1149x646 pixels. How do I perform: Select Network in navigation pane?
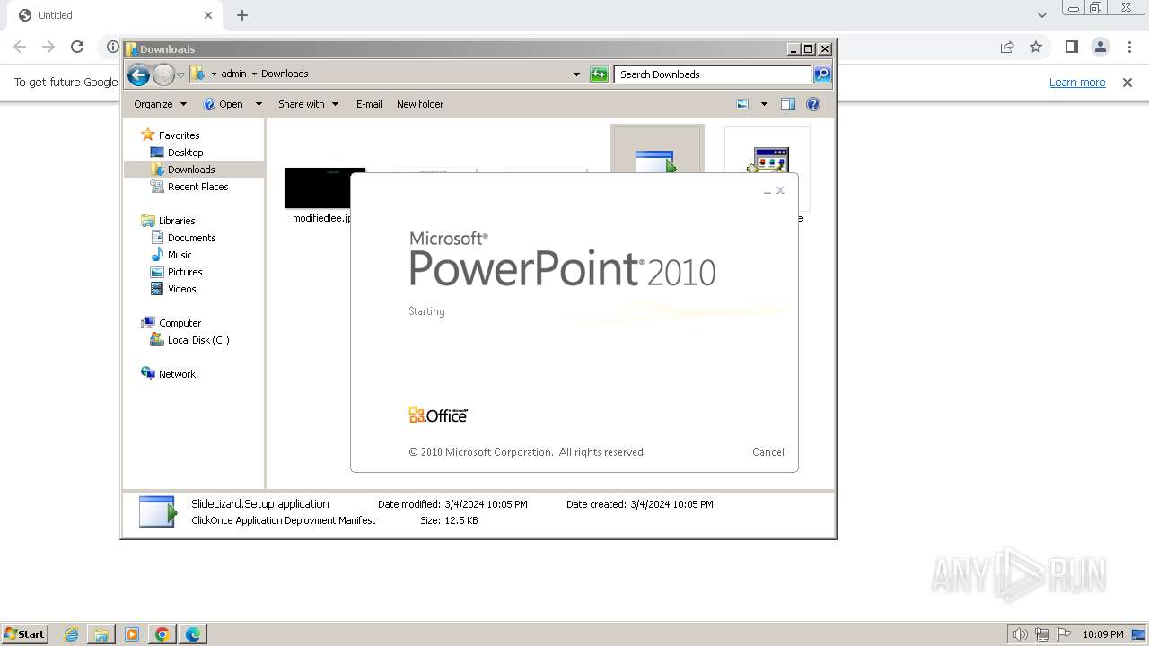click(177, 374)
